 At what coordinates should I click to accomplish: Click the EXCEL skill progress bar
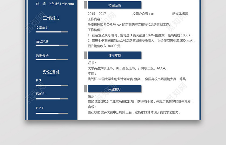[x=52, y=99]
